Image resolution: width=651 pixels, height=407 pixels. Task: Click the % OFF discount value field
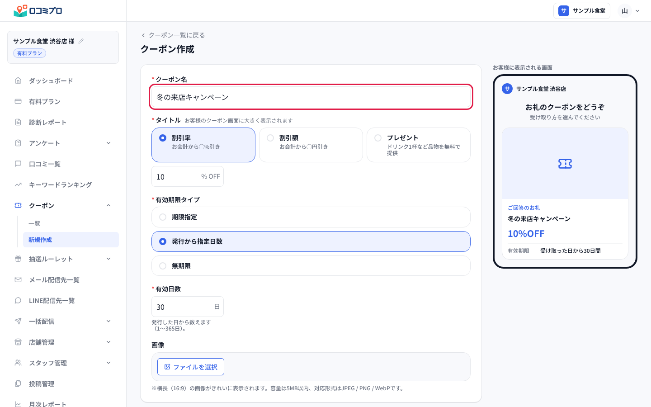(188, 176)
